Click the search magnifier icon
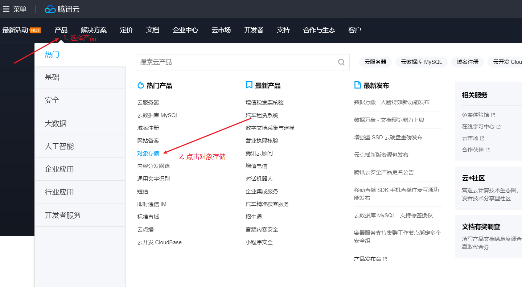This screenshot has height=287, width=522. (341, 62)
